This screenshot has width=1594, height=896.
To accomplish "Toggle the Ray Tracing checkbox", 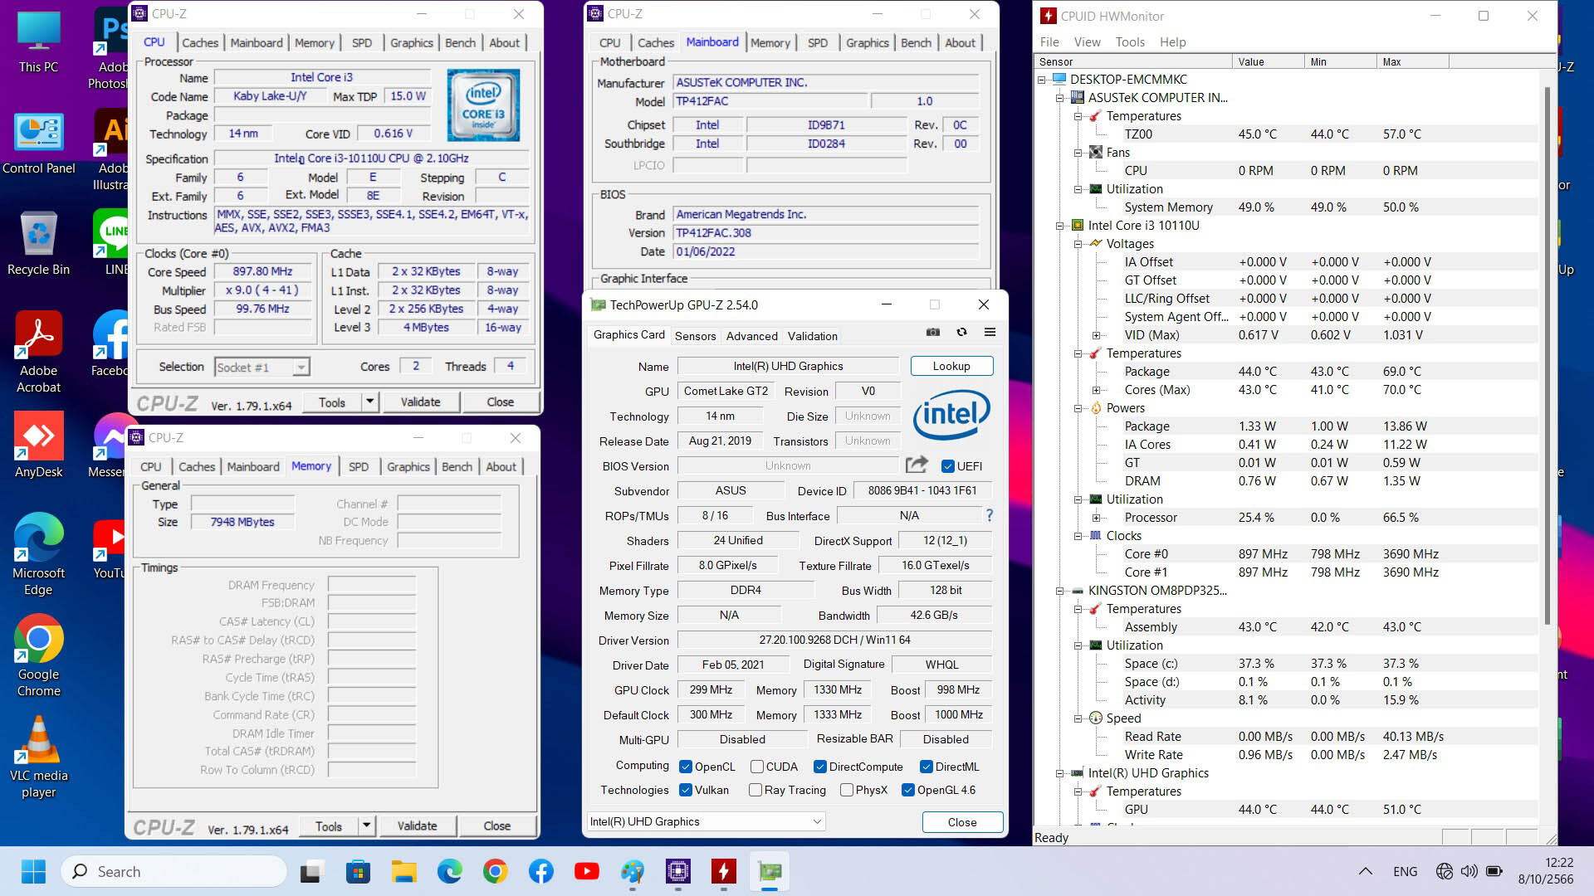I will pos(755,790).
